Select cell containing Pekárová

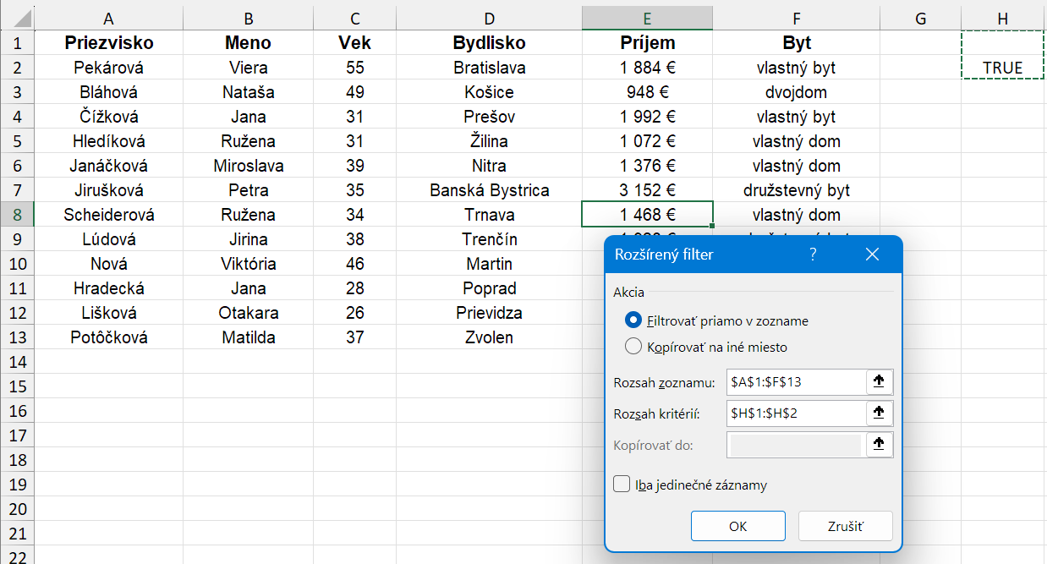[x=108, y=68]
